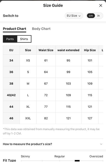Choose the Pants size table
The height and width of the screenshot is (162, 106).
tap(10, 39)
